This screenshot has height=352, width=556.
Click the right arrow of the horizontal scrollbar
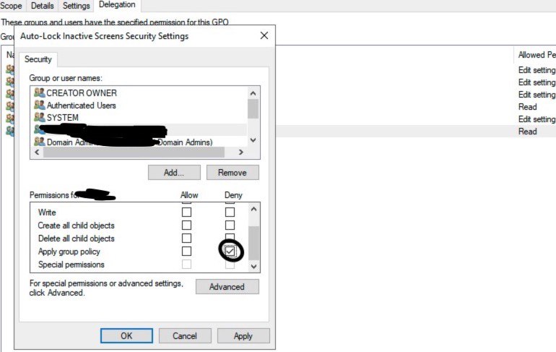click(241, 152)
